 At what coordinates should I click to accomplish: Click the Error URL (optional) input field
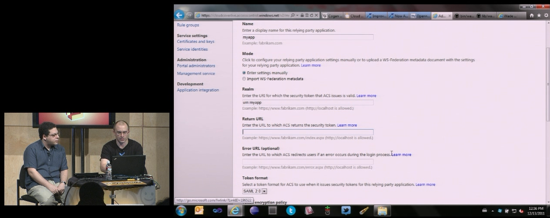(308, 162)
